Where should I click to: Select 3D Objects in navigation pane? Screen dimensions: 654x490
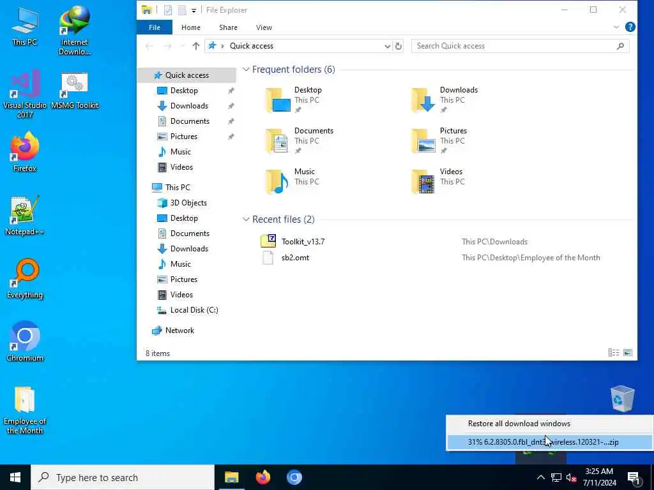pyautogui.click(x=188, y=203)
